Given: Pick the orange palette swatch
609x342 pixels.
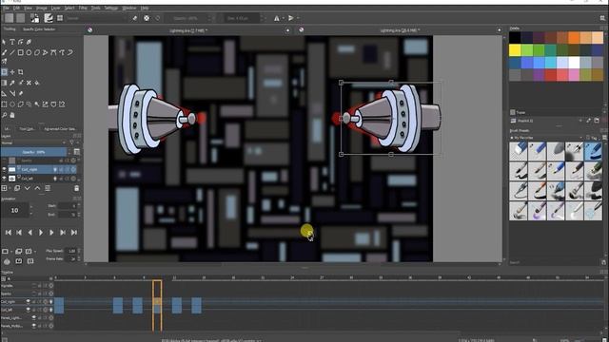Looking at the screenshot, I should (x=575, y=38).
